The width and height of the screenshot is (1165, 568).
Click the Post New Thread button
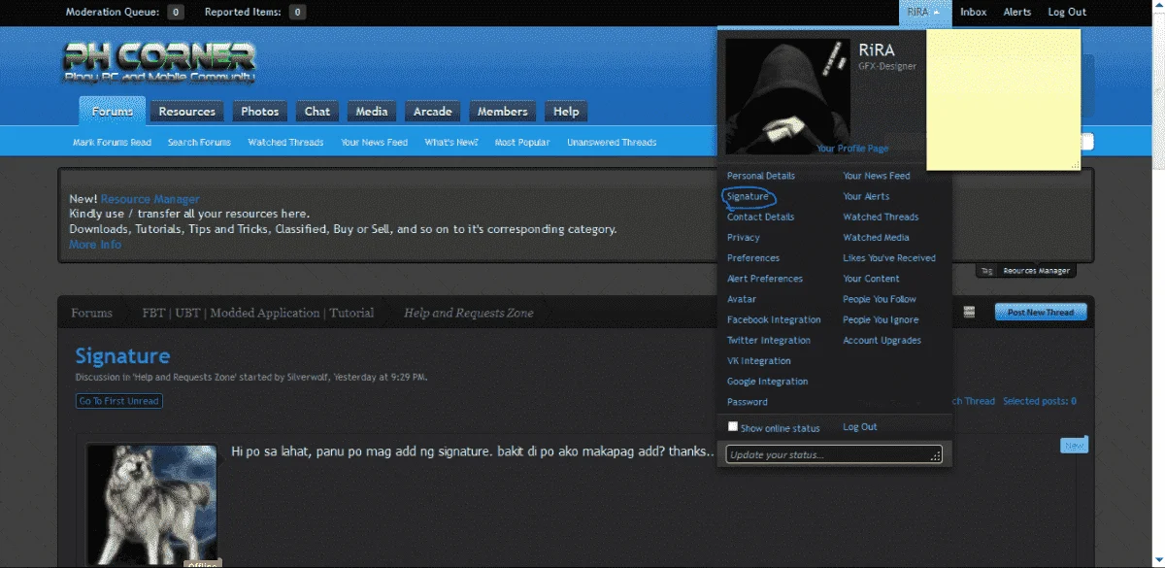(1041, 312)
